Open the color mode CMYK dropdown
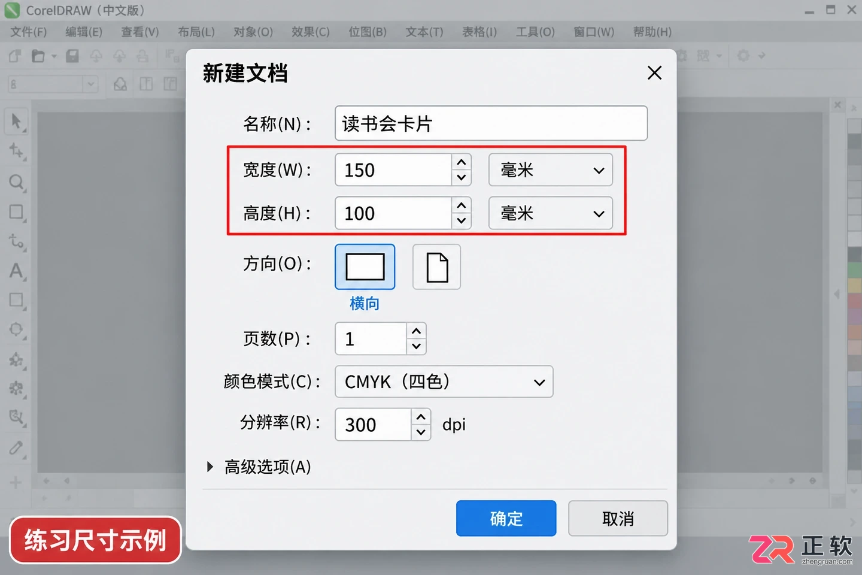This screenshot has width=862, height=575. [x=444, y=382]
